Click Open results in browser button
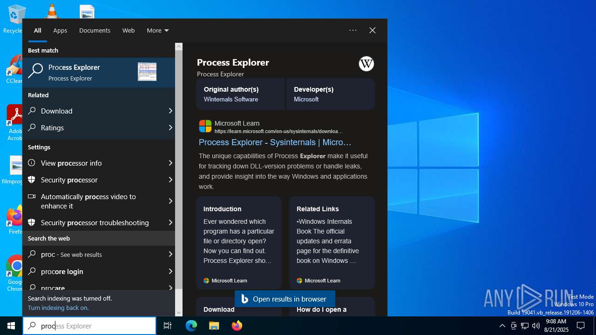The image size is (596, 335). [x=285, y=299]
